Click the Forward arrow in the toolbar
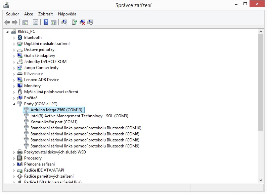 [14, 22]
